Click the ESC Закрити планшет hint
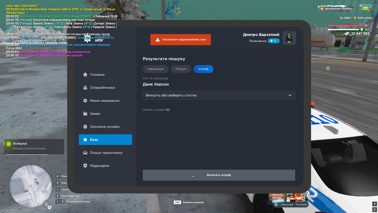 click(189, 202)
